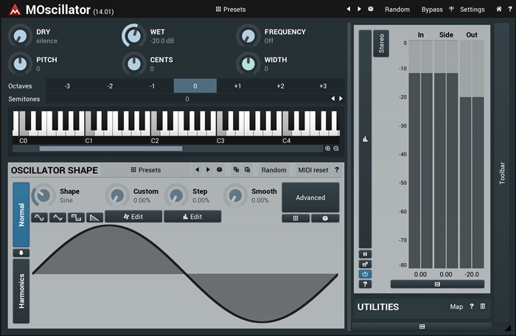The image size is (516, 336).
Task: Expand the Toolbar side panel
Action: coord(502,172)
